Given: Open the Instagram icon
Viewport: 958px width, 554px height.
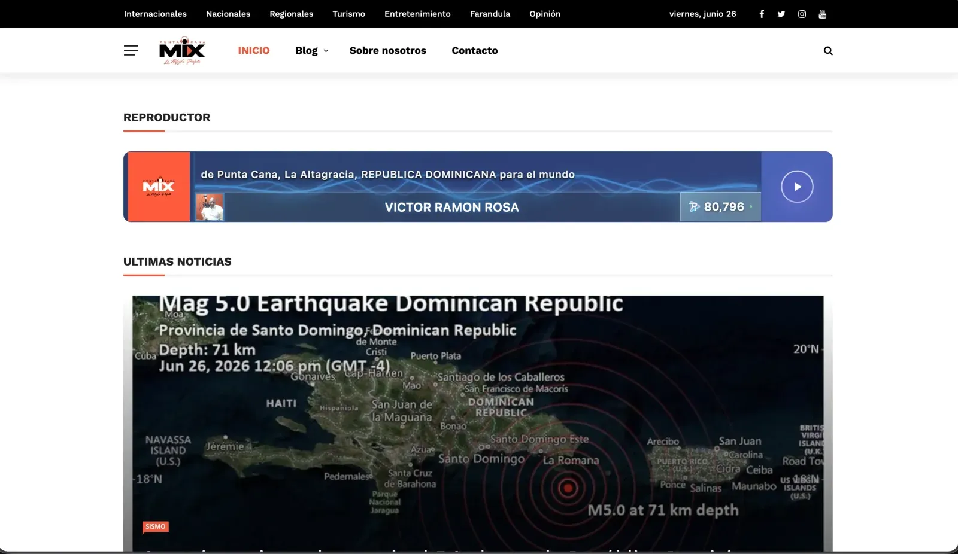Looking at the screenshot, I should [802, 14].
